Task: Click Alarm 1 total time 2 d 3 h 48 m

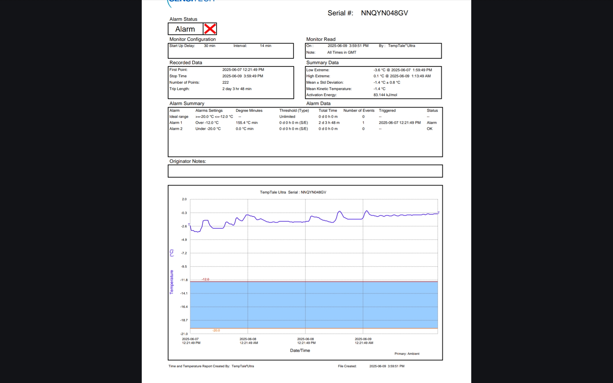Action: (x=329, y=123)
